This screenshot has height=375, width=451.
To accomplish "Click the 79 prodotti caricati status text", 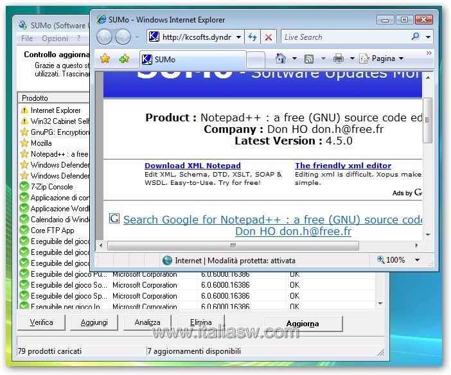I will point(49,351).
